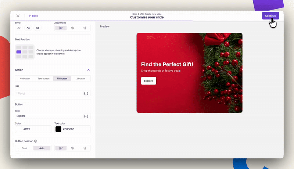Choose highlighted middle-left Text Position cell
Image resolution: width=294 pixels, height=169 pixels.
point(19,52)
